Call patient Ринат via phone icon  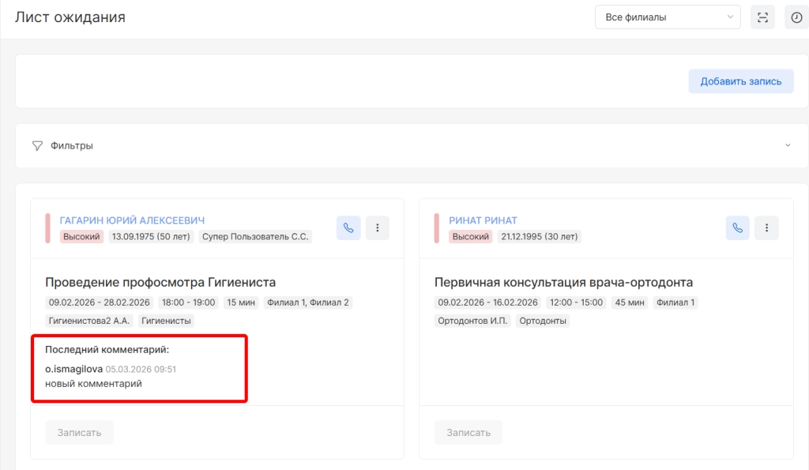tap(738, 227)
